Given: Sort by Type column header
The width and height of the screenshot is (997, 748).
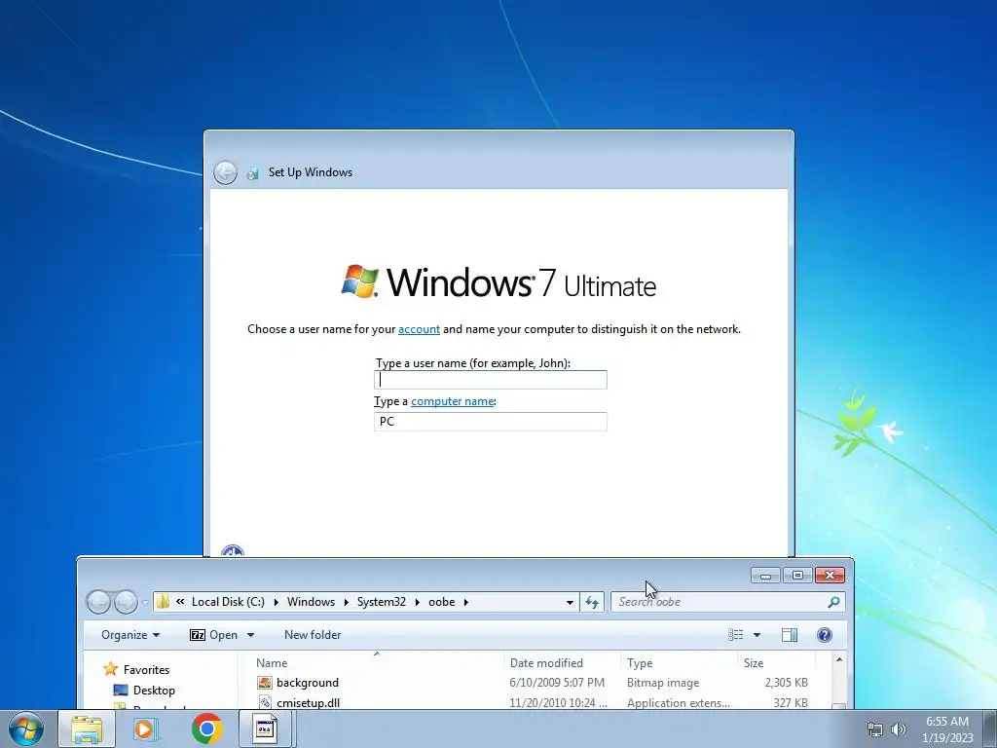Looking at the screenshot, I should [x=640, y=662].
